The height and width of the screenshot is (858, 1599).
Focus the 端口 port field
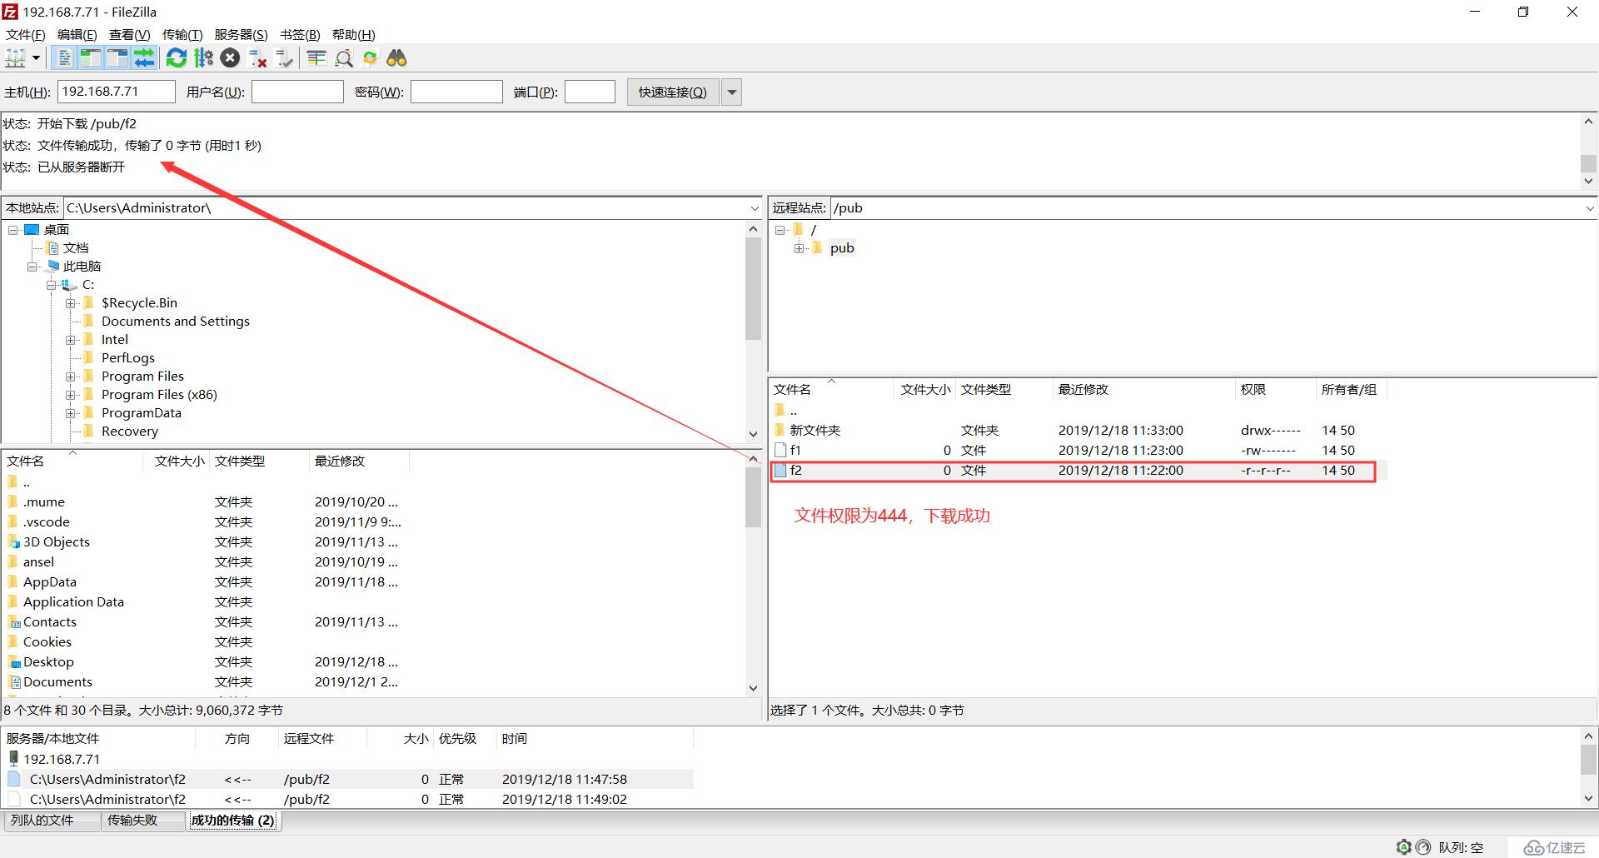click(x=590, y=92)
